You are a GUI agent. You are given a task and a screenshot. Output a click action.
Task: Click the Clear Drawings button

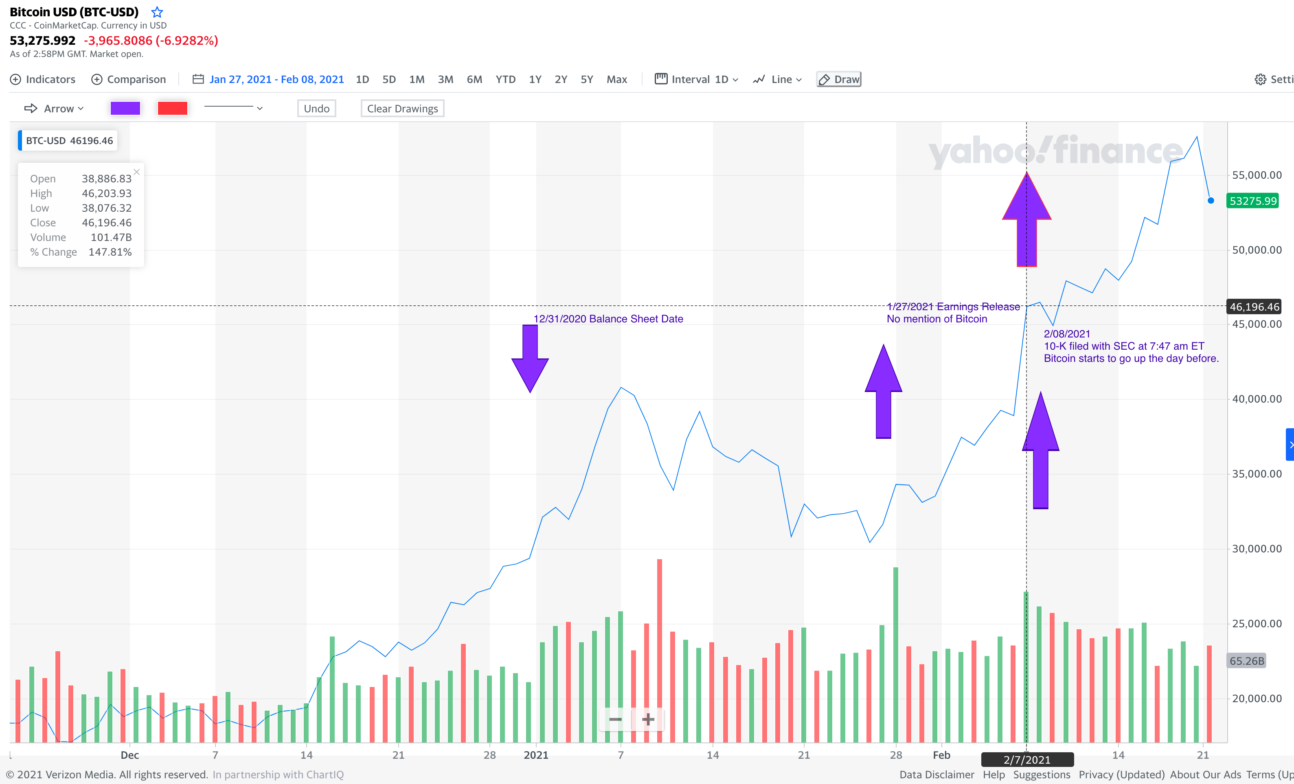tap(402, 108)
